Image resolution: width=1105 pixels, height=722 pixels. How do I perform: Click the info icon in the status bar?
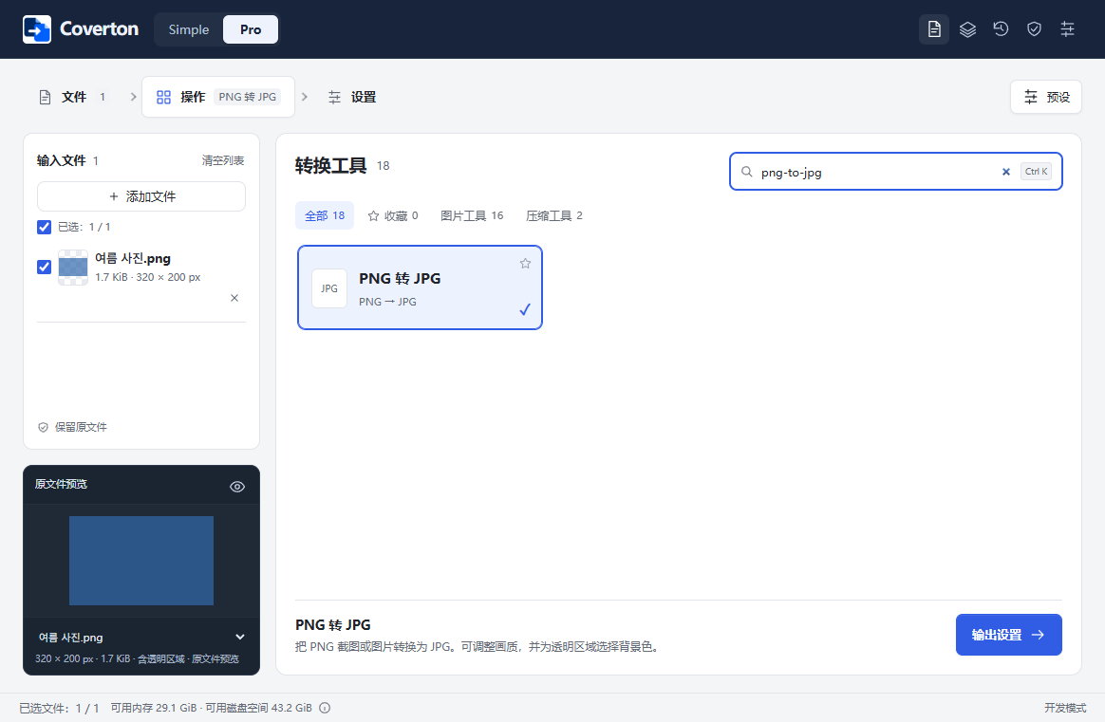coord(325,708)
